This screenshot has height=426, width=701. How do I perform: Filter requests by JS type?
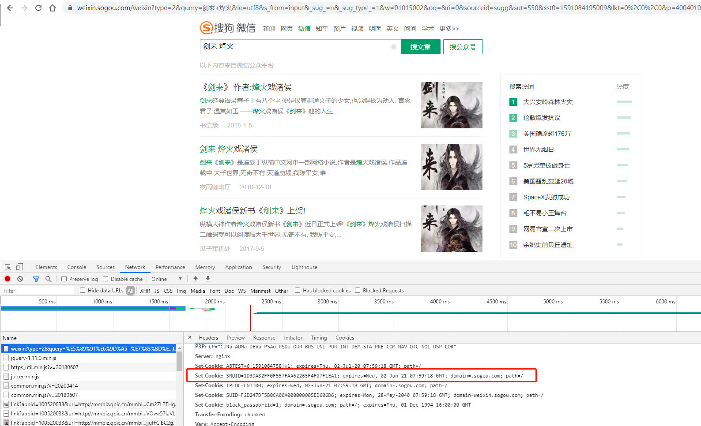pos(157,291)
